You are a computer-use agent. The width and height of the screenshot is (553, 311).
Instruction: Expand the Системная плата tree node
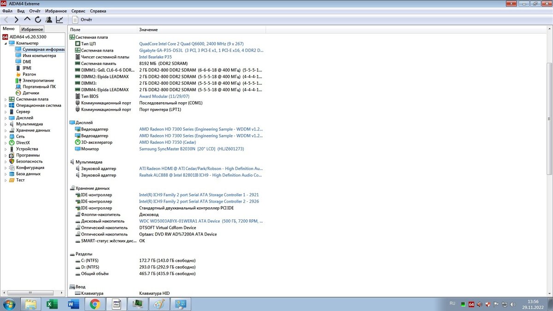coord(6,99)
